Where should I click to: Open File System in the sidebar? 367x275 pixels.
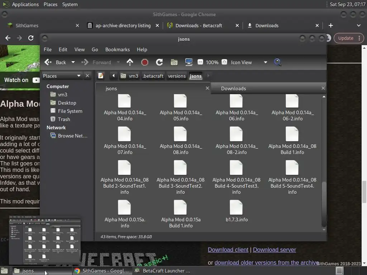pos(70,111)
